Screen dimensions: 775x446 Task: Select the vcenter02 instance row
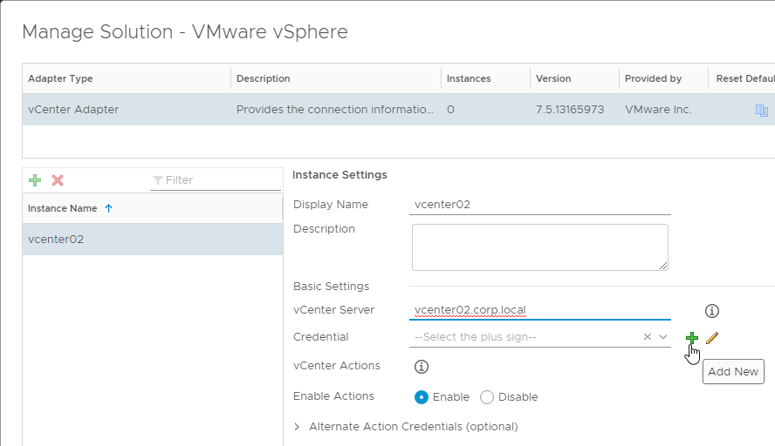point(152,240)
